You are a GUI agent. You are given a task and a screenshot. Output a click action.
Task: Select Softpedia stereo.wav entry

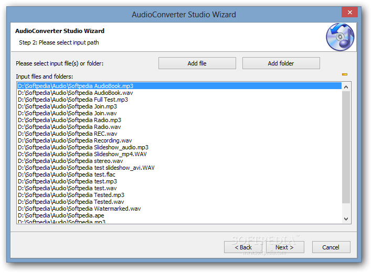[179, 161]
